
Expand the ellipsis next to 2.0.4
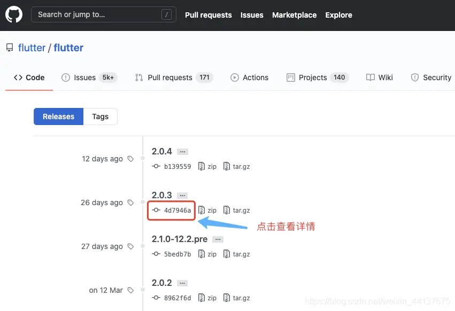[182, 152]
